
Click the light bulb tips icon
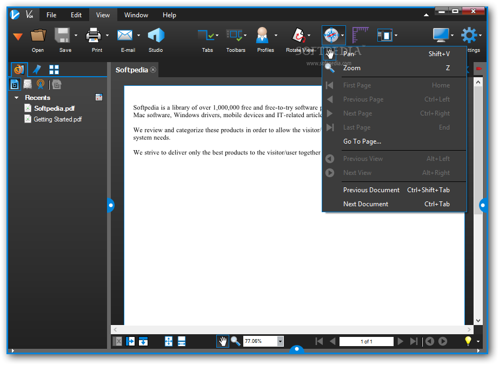(x=468, y=341)
